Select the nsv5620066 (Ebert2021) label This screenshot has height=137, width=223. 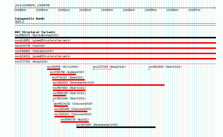[x=69, y=98]
